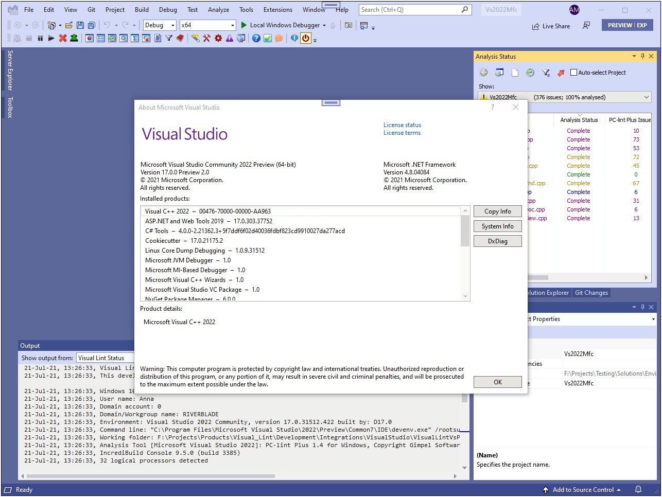Click the AM account avatar

point(574,10)
